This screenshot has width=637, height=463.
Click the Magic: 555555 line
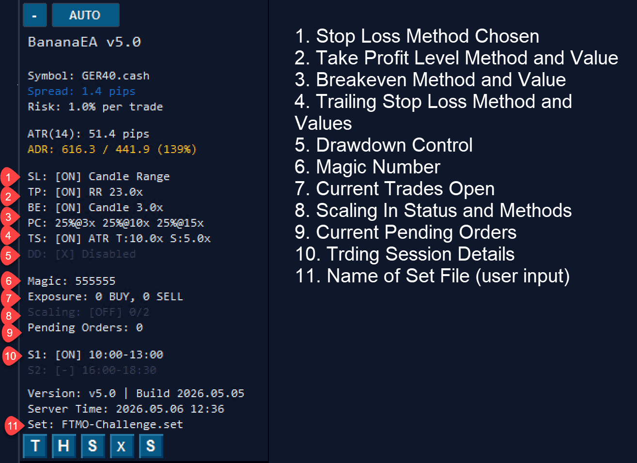(72, 281)
